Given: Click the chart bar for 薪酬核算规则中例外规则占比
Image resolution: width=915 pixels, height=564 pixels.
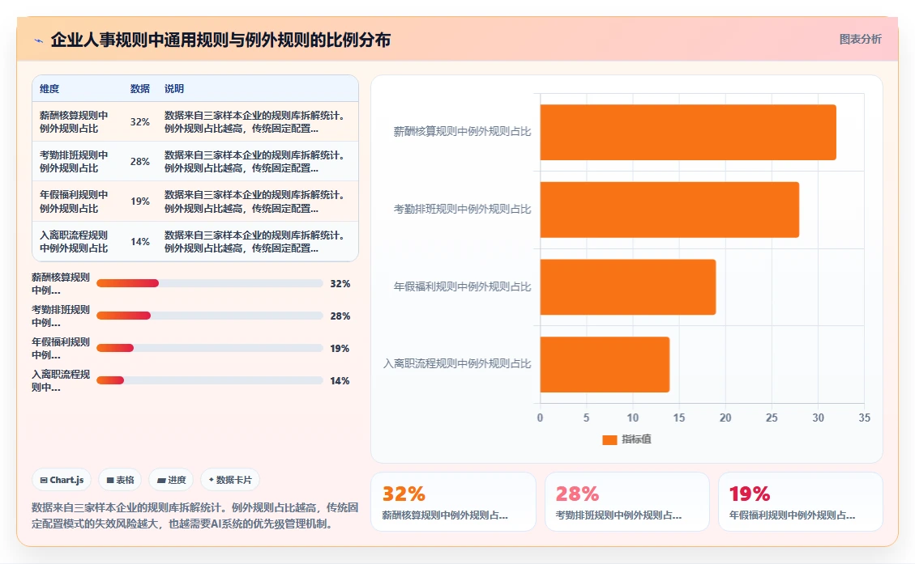Looking at the screenshot, I should pos(688,132).
